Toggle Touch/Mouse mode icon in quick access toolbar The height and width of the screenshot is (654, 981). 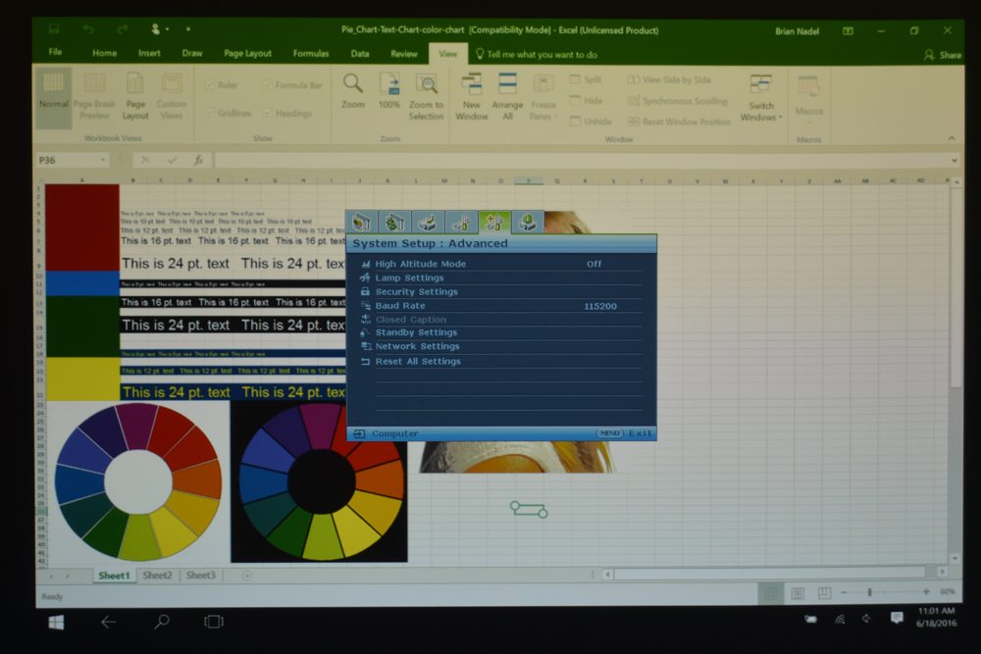[x=156, y=28]
